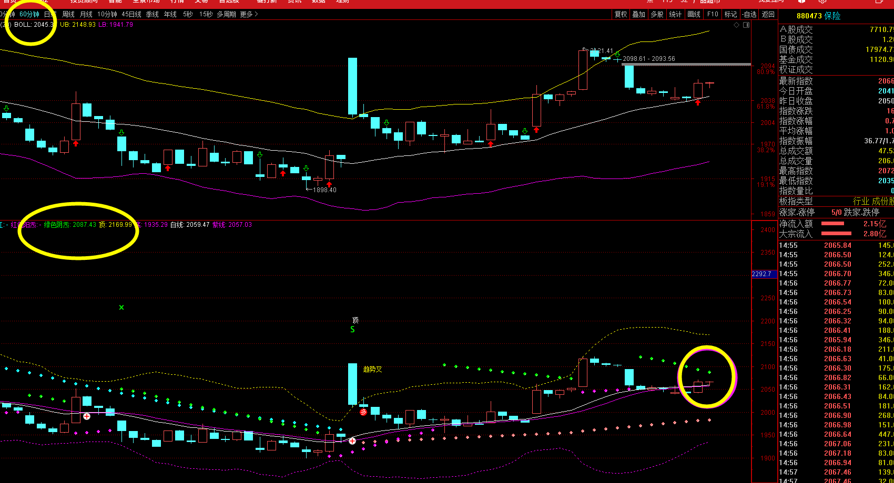This screenshot has height=483, width=894.
Task: Switch to 年线 yearly chart
Action: point(170,14)
